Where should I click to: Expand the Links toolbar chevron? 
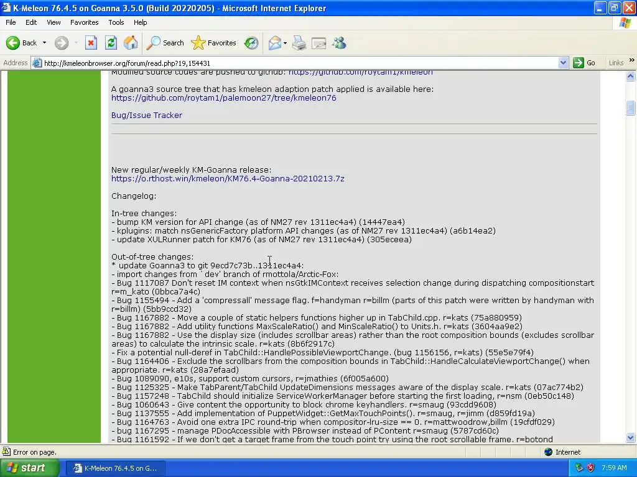coord(632,60)
